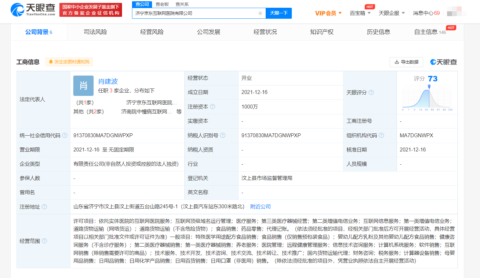
Task: Click the company name search input field
Action: click(x=195, y=13)
